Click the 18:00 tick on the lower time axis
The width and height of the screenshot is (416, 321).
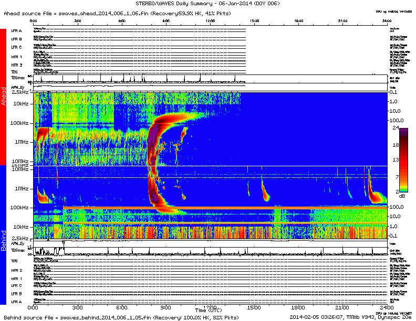tap(298, 308)
